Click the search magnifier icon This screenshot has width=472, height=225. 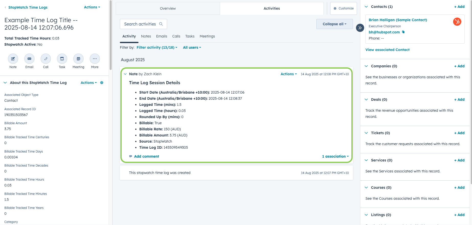(x=161, y=24)
